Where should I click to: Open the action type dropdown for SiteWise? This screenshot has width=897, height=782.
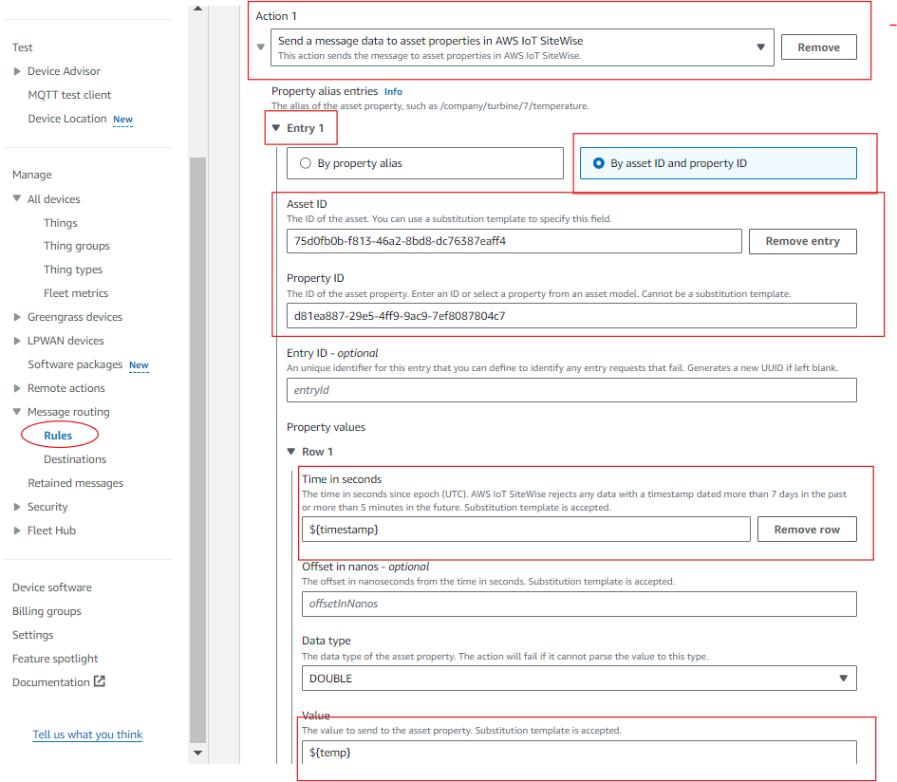tap(522, 47)
